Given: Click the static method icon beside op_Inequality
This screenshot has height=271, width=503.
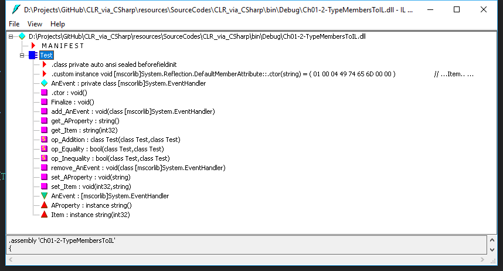Looking at the screenshot, I should (44, 158).
